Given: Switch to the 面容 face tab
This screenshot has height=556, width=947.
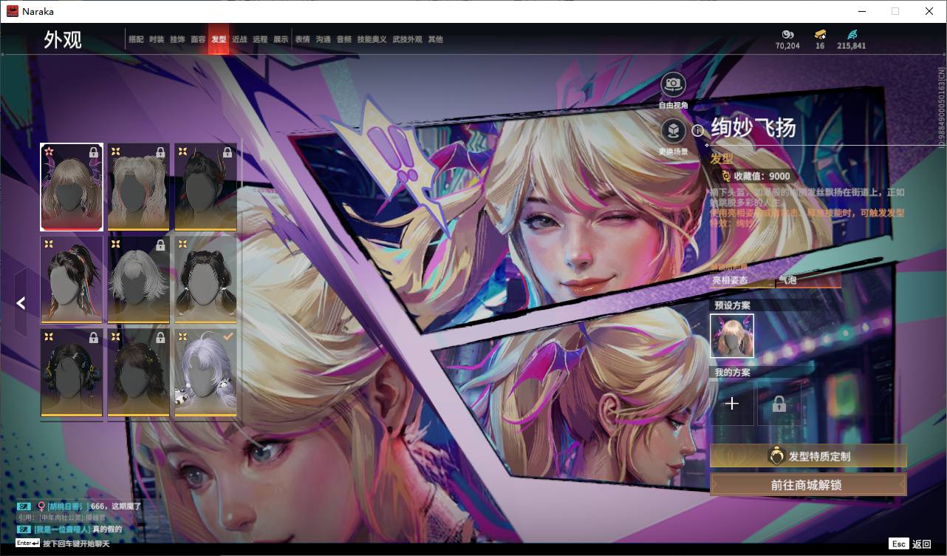Looking at the screenshot, I should (198, 39).
